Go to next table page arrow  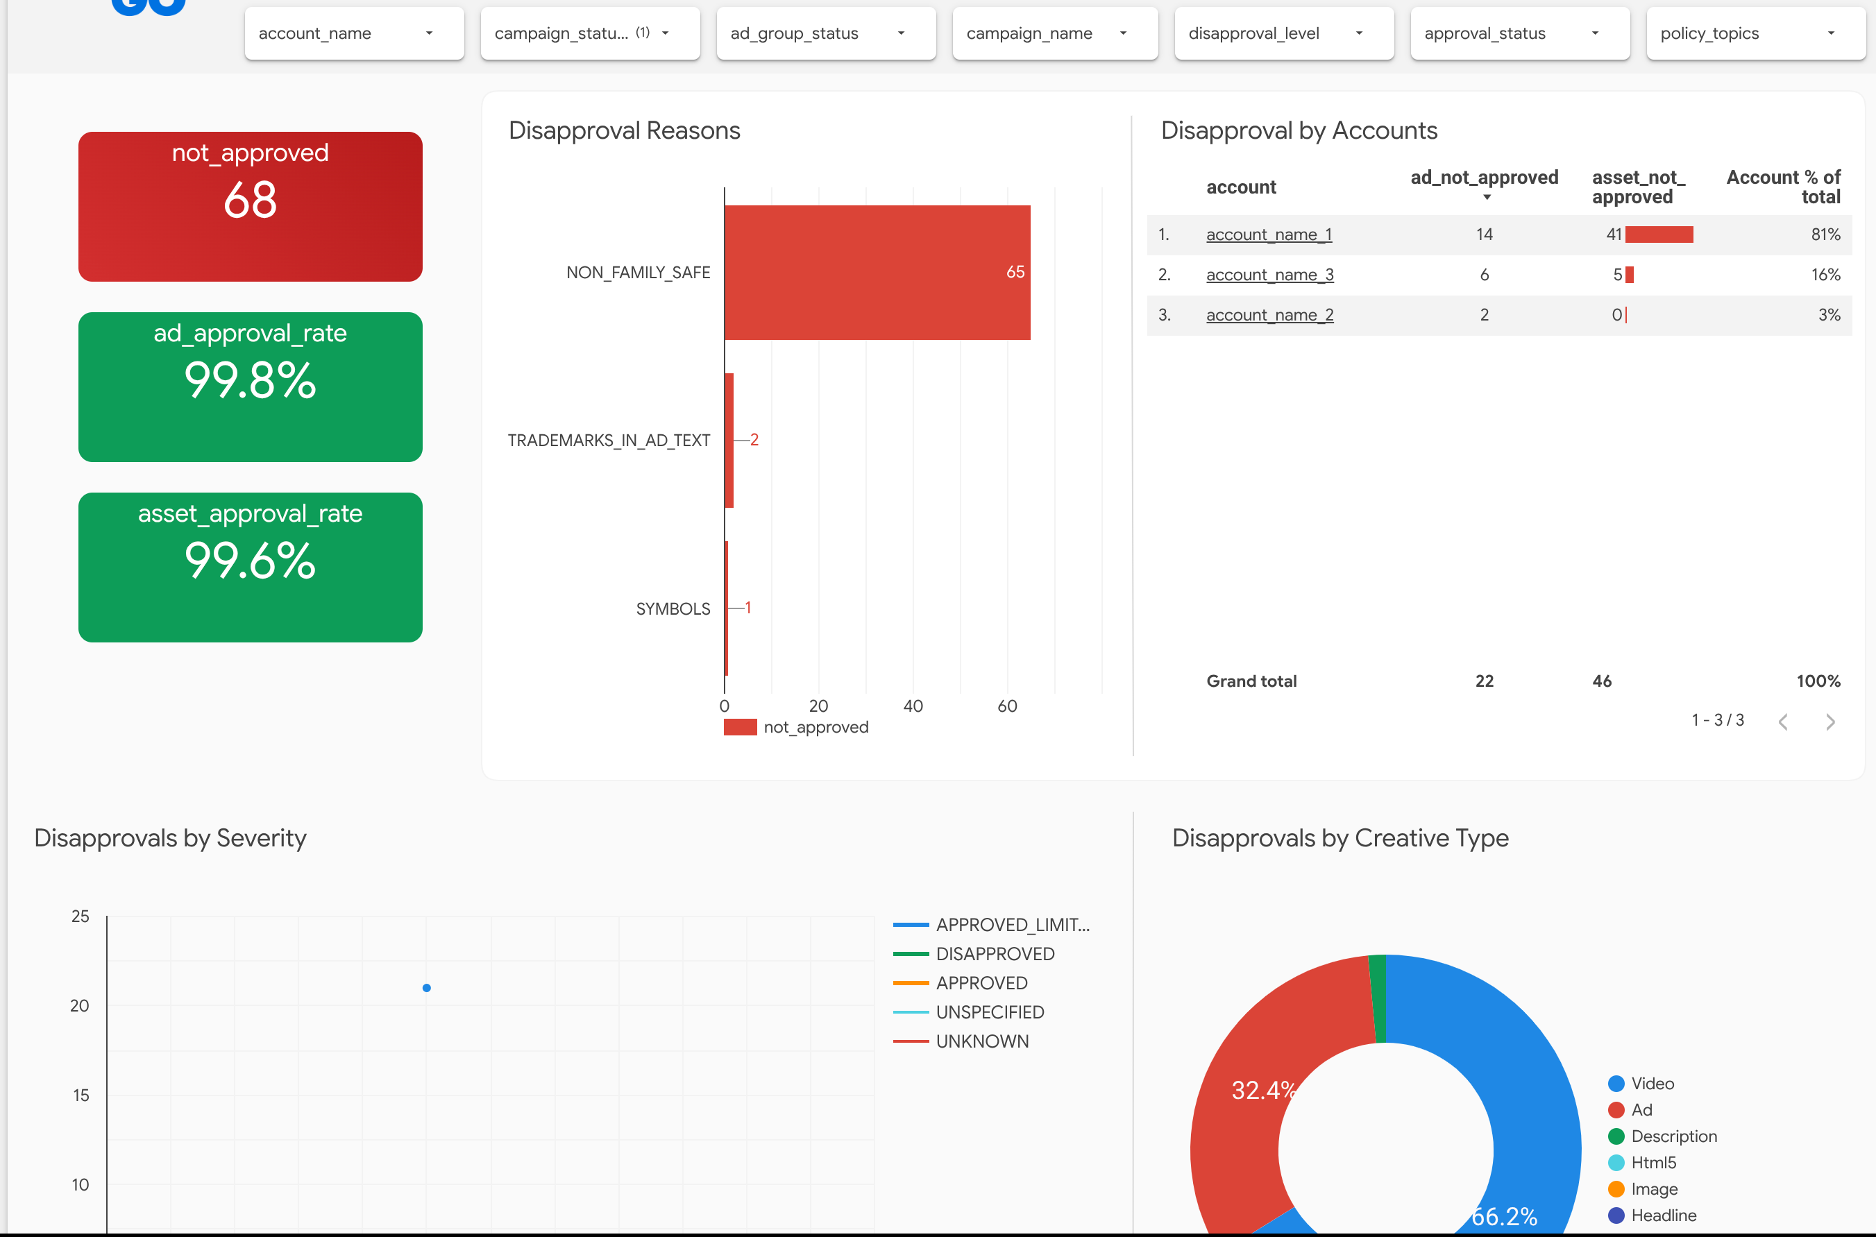(x=1830, y=722)
